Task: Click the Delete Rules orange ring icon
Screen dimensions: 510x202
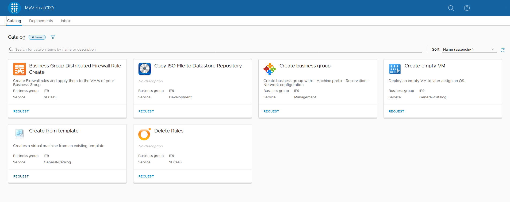Action: click(145, 134)
